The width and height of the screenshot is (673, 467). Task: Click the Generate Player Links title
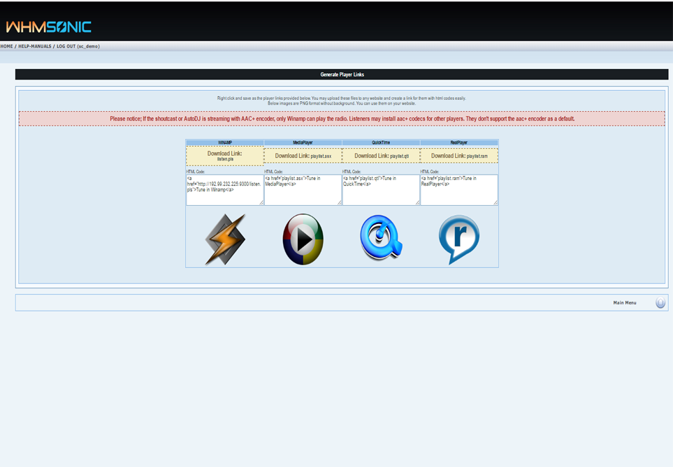[342, 75]
